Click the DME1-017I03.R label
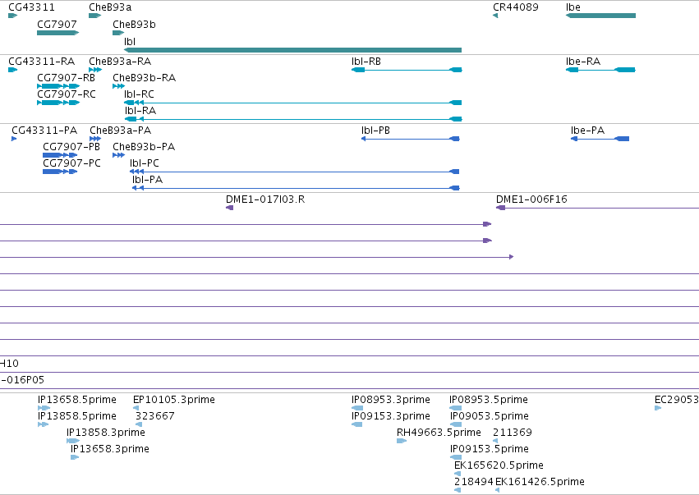The width and height of the screenshot is (699, 495). tap(265, 199)
